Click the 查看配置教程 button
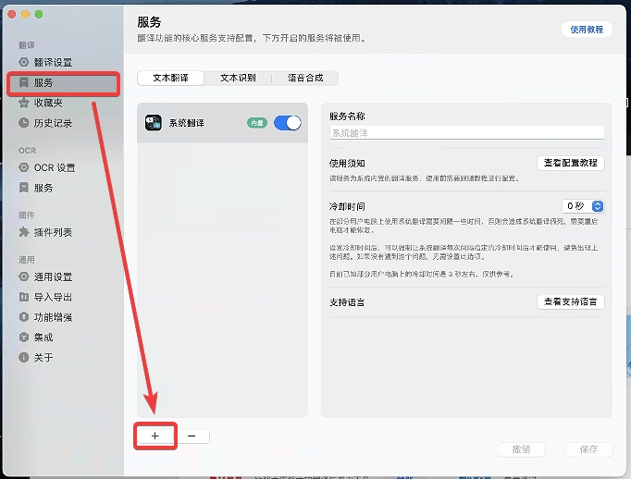Screen dimensions: 631x479 (x=570, y=163)
